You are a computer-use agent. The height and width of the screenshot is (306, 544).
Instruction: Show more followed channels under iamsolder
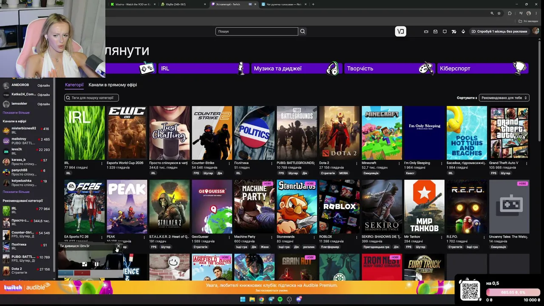click(16, 113)
